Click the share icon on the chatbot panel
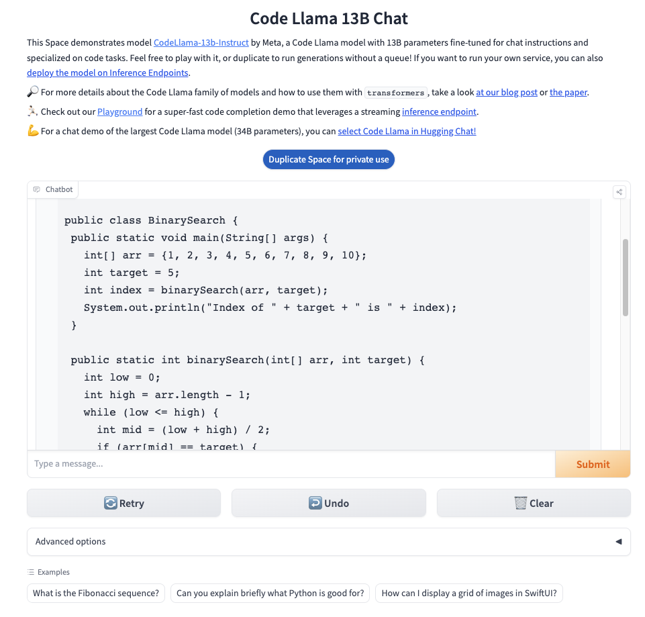645x617 pixels. tap(619, 191)
